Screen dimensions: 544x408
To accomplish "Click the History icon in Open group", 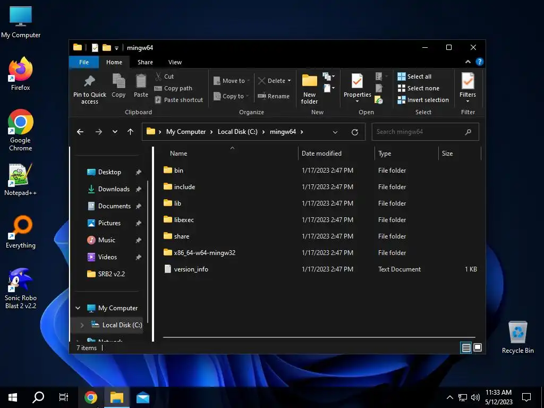I will tap(379, 100).
